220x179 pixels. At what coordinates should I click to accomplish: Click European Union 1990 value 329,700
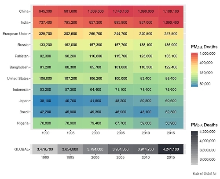[x=45, y=34]
